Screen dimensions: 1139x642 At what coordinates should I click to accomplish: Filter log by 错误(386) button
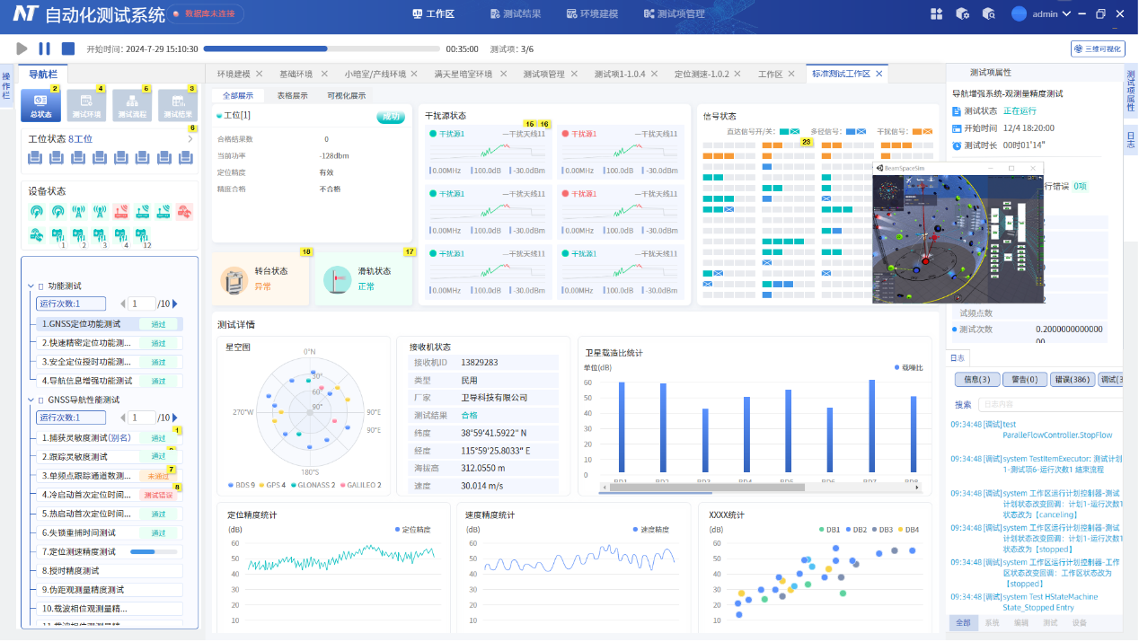pos(1072,380)
